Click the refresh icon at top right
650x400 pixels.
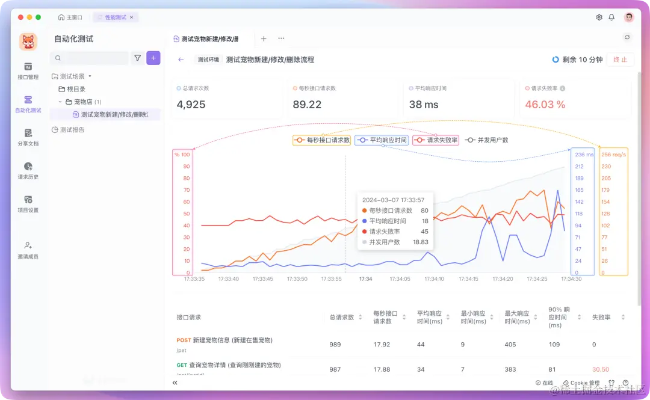(627, 37)
